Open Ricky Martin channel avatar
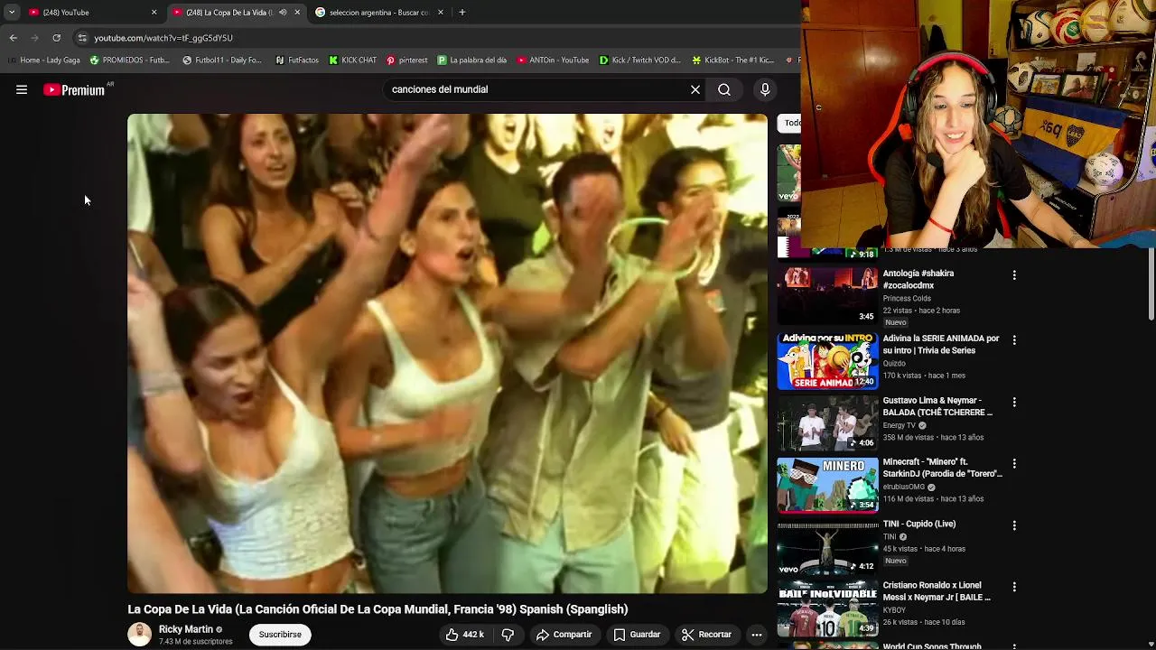This screenshot has height=650, width=1156. coord(139,635)
